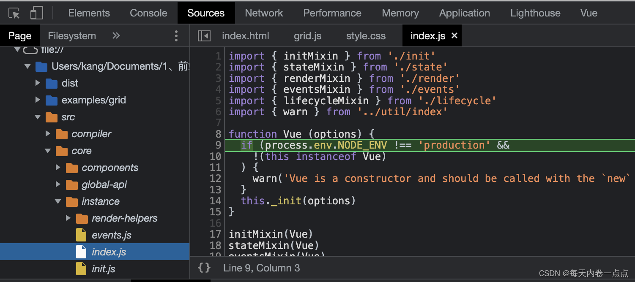635x282 pixels.
Task: Switch to the Network tab
Action: (x=264, y=13)
